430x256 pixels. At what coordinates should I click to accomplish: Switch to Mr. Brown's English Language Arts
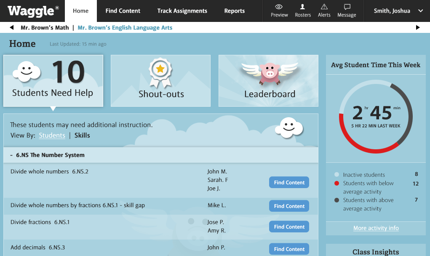pyautogui.click(x=125, y=28)
